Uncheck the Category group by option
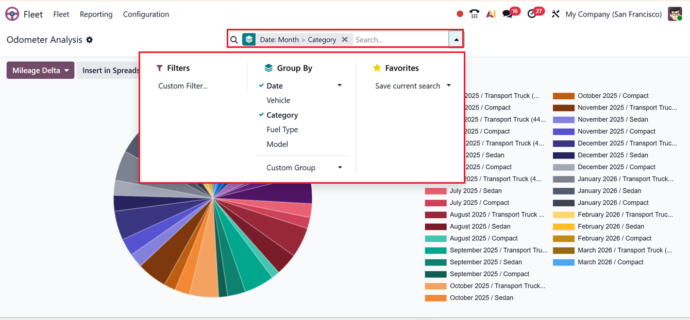 pos(282,115)
